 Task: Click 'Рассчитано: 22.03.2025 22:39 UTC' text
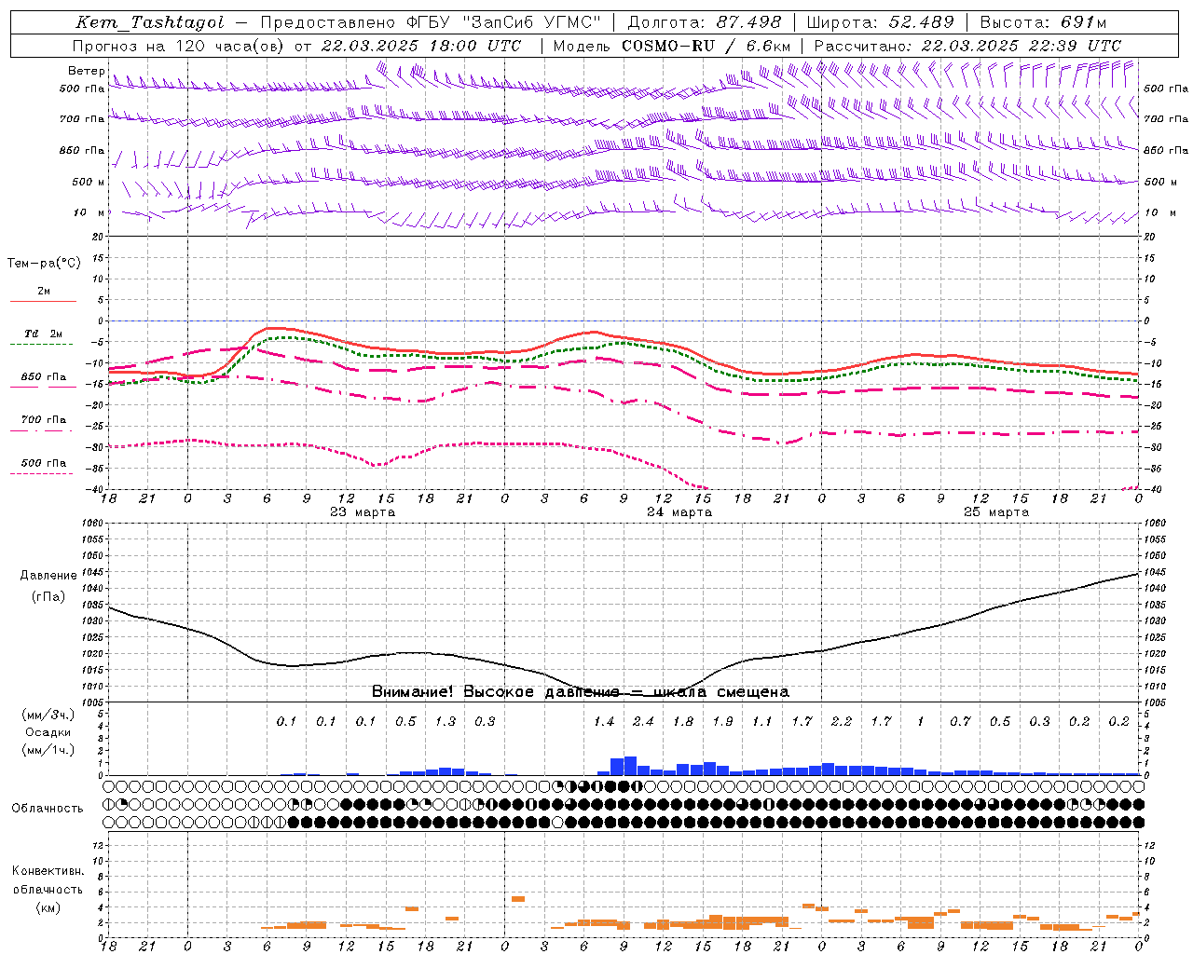tap(967, 45)
